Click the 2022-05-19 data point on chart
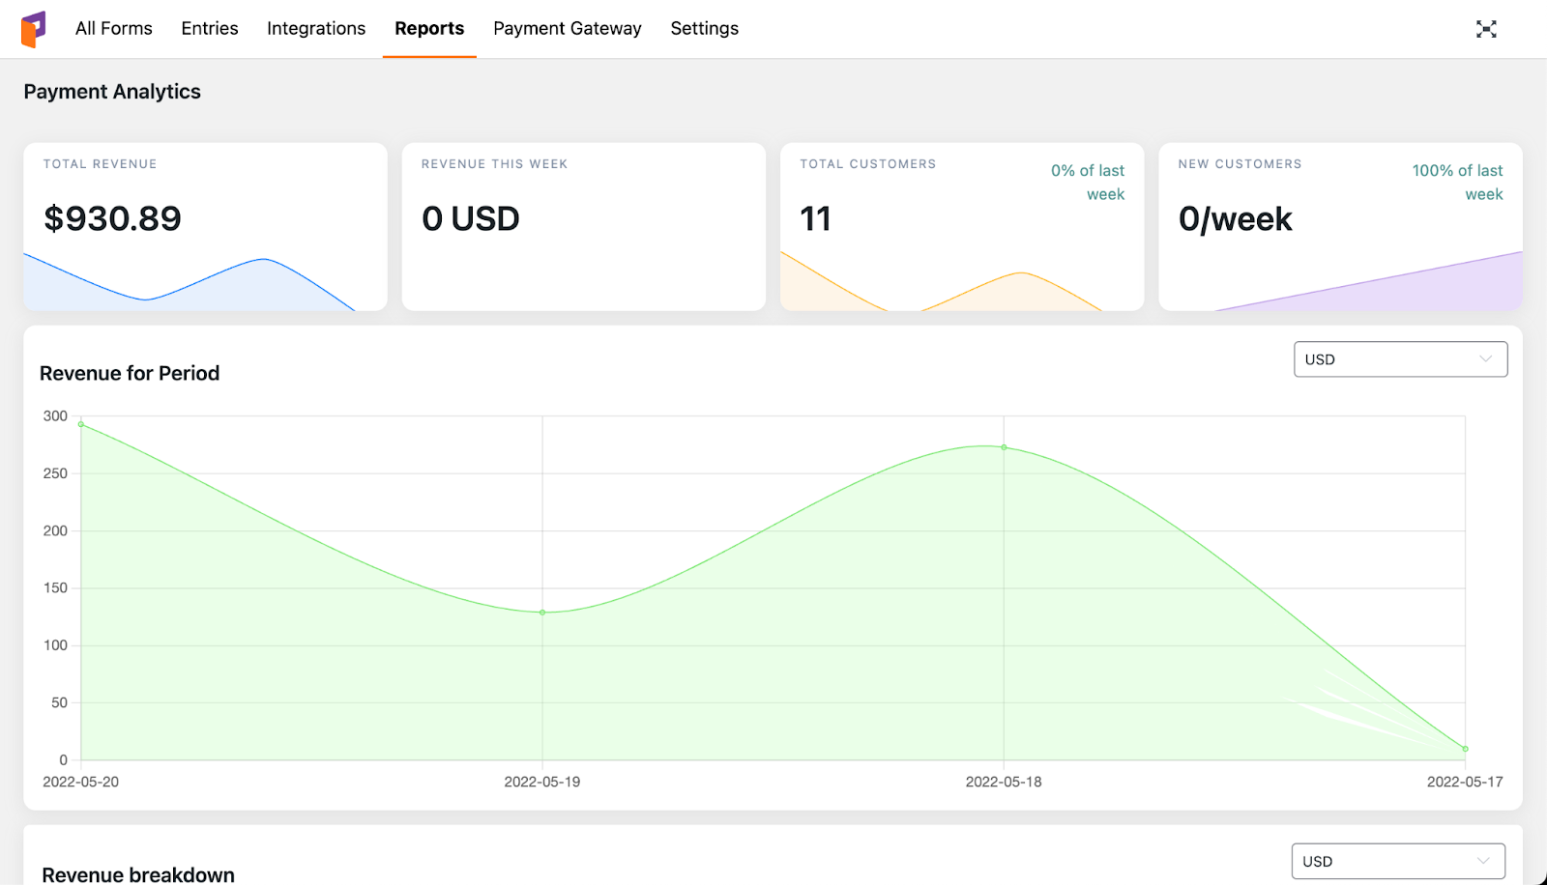The width and height of the screenshot is (1547, 885). [x=542, y=613]
